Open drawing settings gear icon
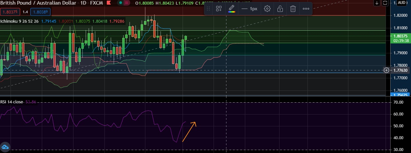411x153 pixels. coord(267,9)
